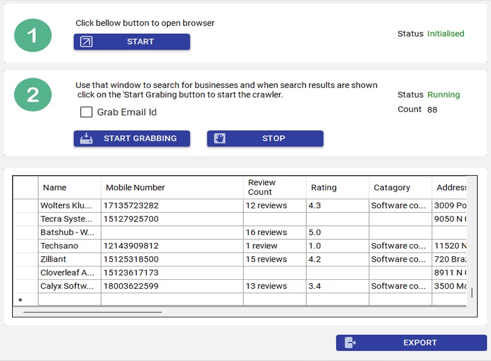Click the EXPORT button label
The image size is (491, 361).
420,343
